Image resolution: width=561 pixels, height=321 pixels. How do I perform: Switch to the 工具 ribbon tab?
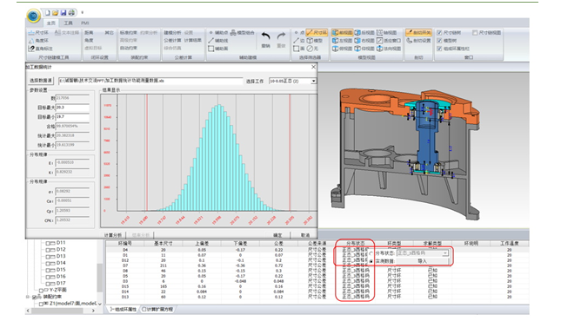(x=68, y=23)
